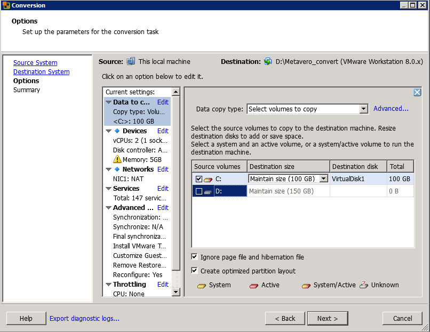Image resolution: width=430 pixels, height=332 pixels.
Task: Click the System/Active legend disk icon
Action: 306,286
